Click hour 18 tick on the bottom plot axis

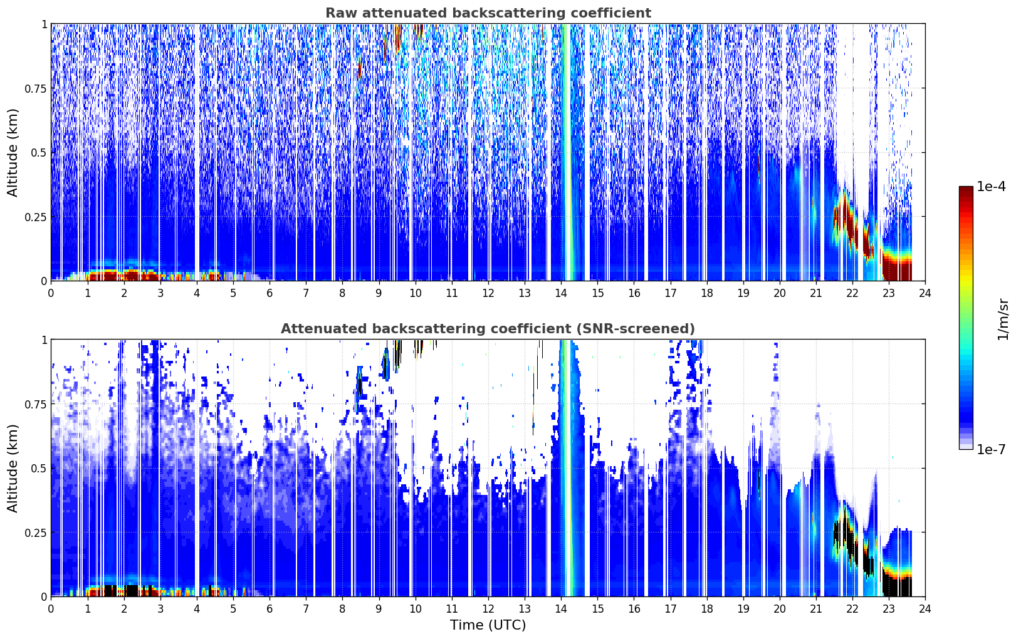tap(706, 608)
